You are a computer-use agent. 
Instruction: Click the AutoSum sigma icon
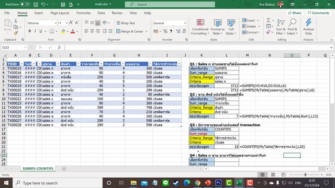coord(269,20)
